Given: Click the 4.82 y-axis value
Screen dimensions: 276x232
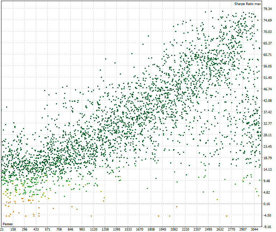Looking at the screenshot, I should [267, 193].
